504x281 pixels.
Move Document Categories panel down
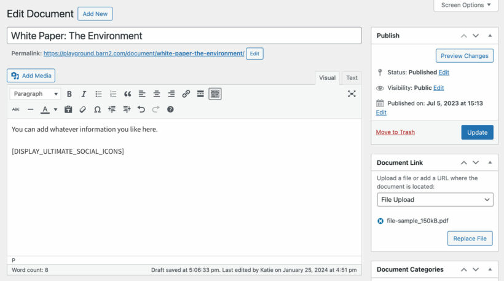pos(476,269)
